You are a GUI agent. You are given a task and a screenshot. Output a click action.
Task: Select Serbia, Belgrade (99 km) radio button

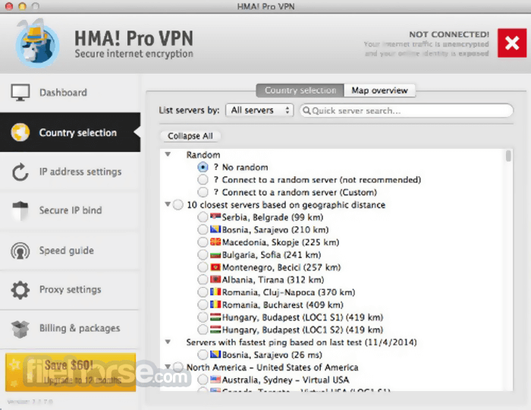(x=203, y=217)
